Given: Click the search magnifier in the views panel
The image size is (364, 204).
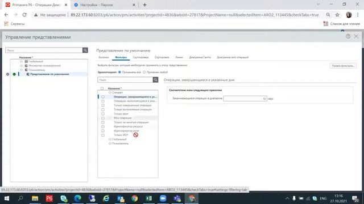Looking at the screenshot, I should 85,50.
